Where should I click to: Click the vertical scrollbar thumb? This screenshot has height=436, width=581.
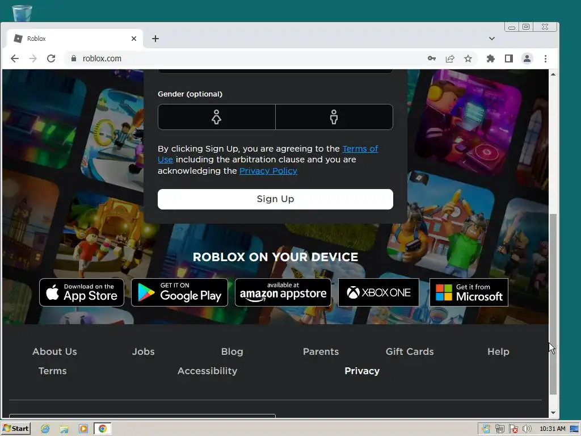click(x=553, y=304)
